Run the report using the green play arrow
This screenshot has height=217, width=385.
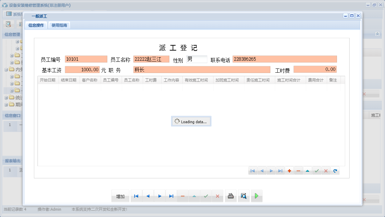[256, 196]
